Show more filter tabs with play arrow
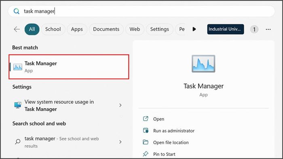Screen dimensions: 283x159 pos(194,29)
